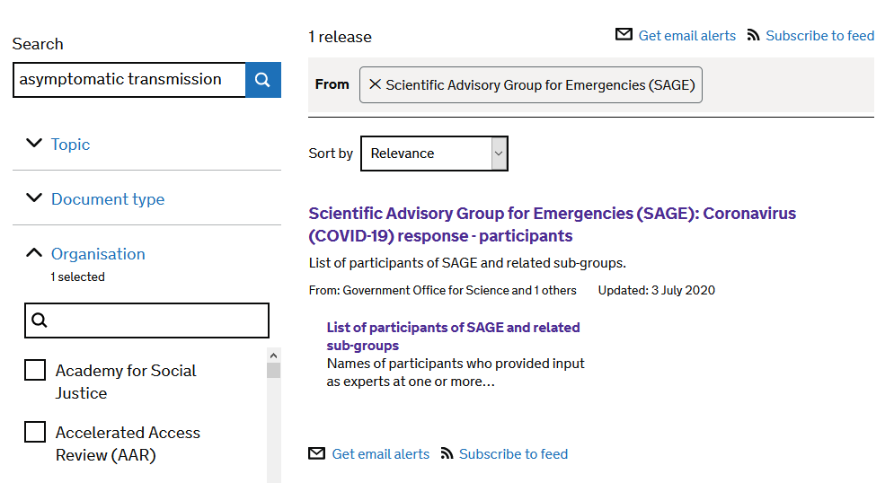Viewport: 894px width, 483px height.
Task: Click the organisation filter search box
Action: (x=146, y=321)
